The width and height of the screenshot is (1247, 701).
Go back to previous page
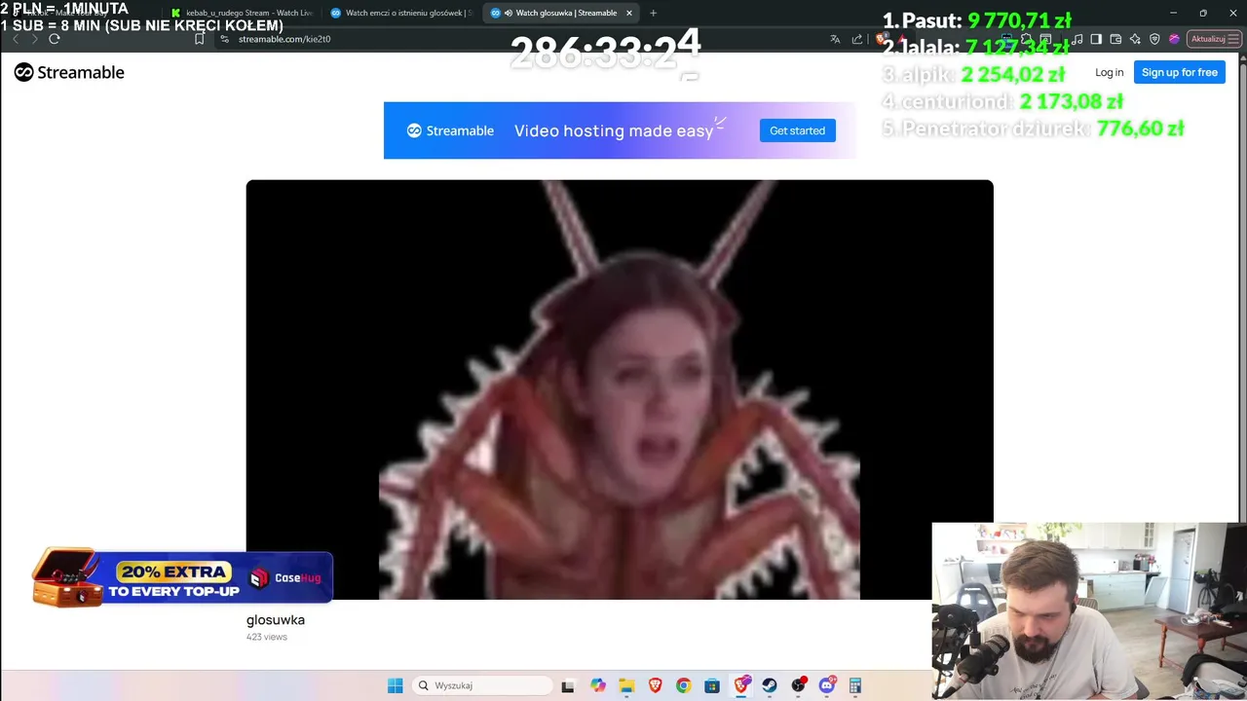click(15, 39)
